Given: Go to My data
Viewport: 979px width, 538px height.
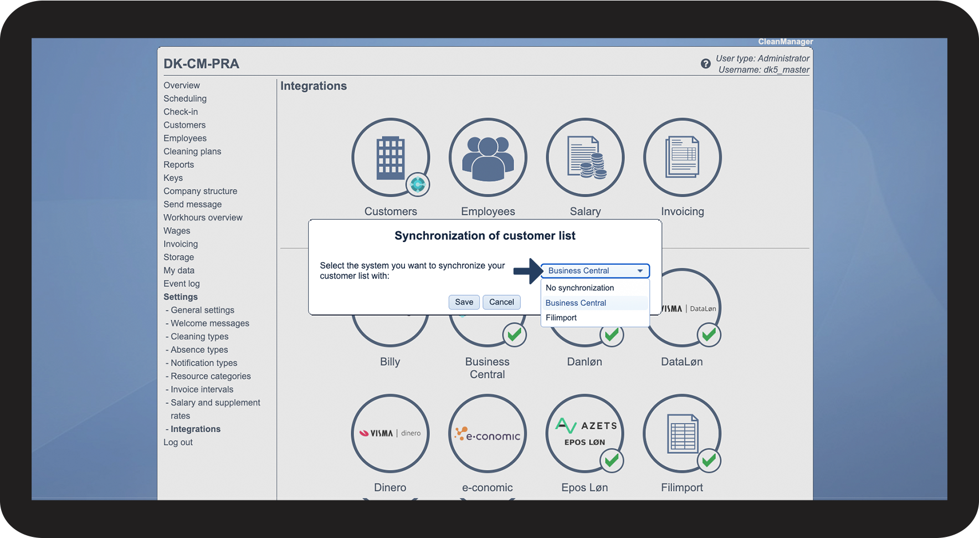Looking at the screenshot, I should pos(179,270).
